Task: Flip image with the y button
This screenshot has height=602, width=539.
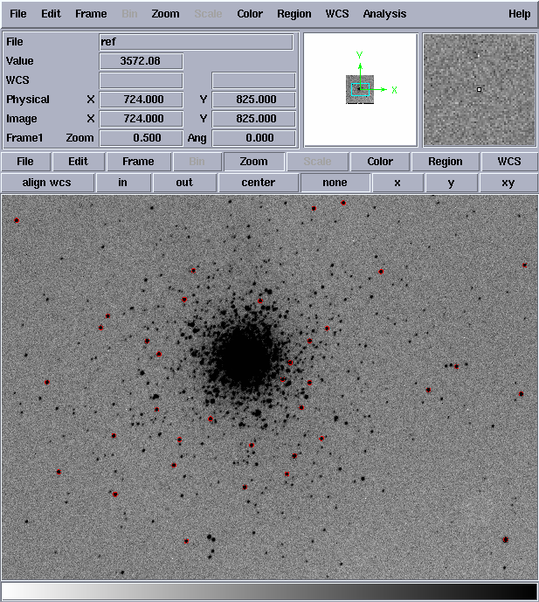Action: (452, 183)
